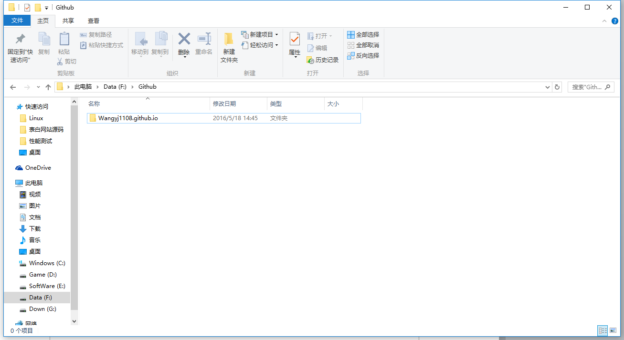This screenshot has height=340, width=624.
Task: Click the Copy (复制) ribbon button
Action: pos(44,43)
